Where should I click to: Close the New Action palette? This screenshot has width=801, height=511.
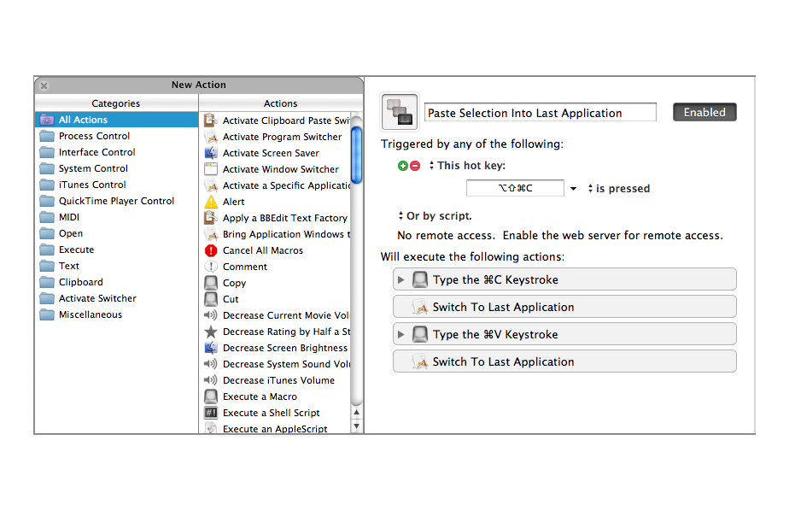(x=44, y=85)
